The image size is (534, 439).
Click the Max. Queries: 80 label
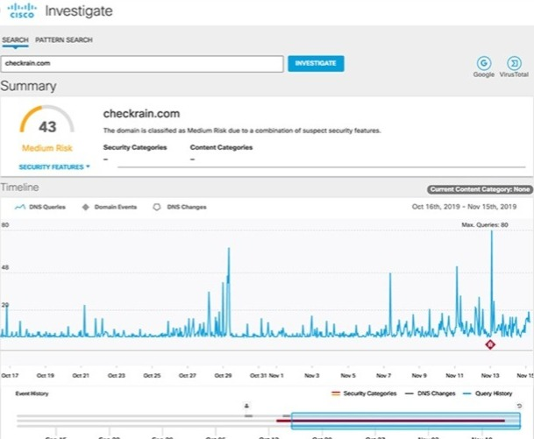[485, 225]
